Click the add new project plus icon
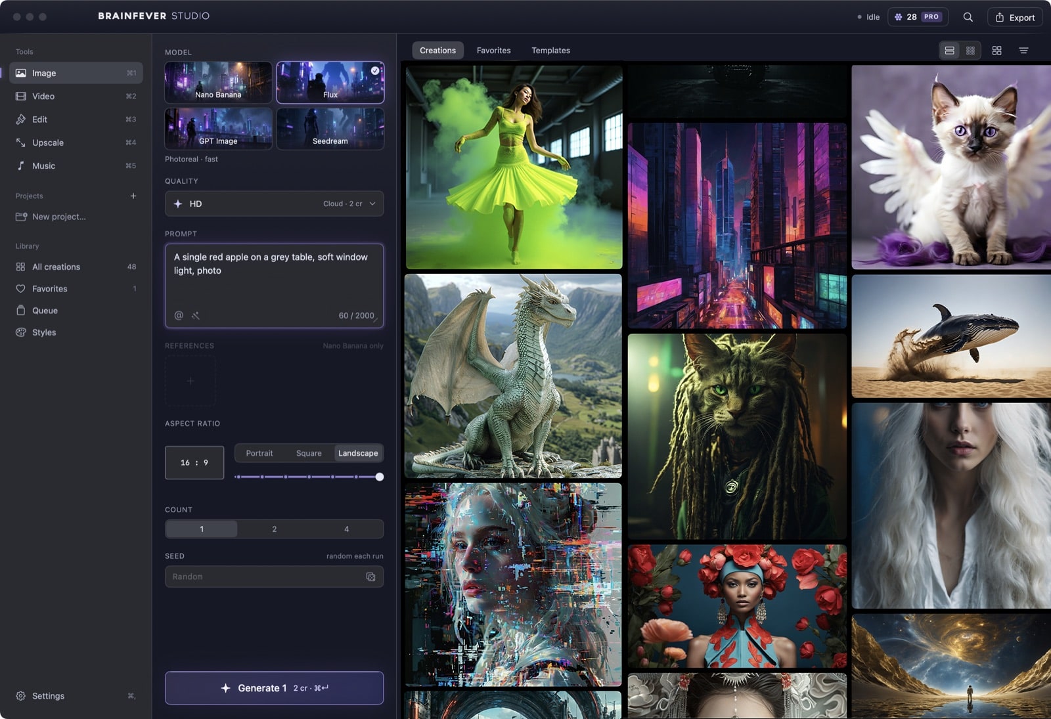1051x719 pixels. click(133, 196)
